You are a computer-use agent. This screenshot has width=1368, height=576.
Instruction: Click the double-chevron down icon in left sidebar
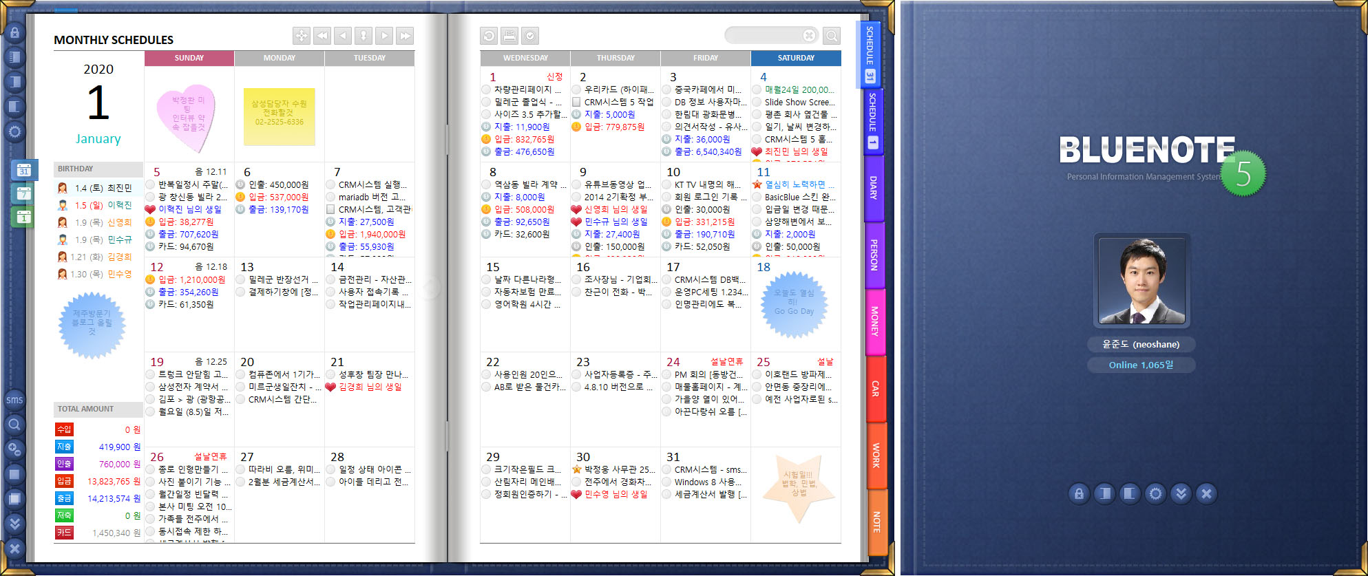(14, 524)
